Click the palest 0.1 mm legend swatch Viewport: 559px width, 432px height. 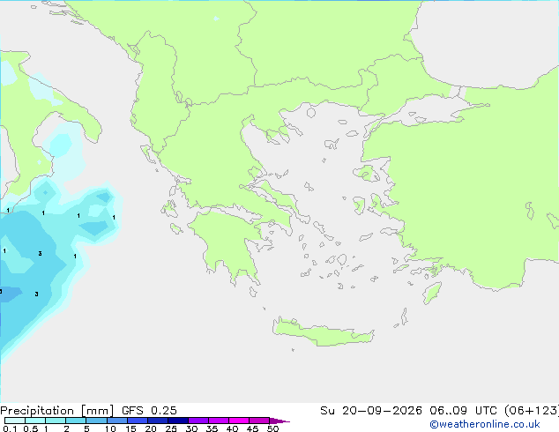point(15,421)
